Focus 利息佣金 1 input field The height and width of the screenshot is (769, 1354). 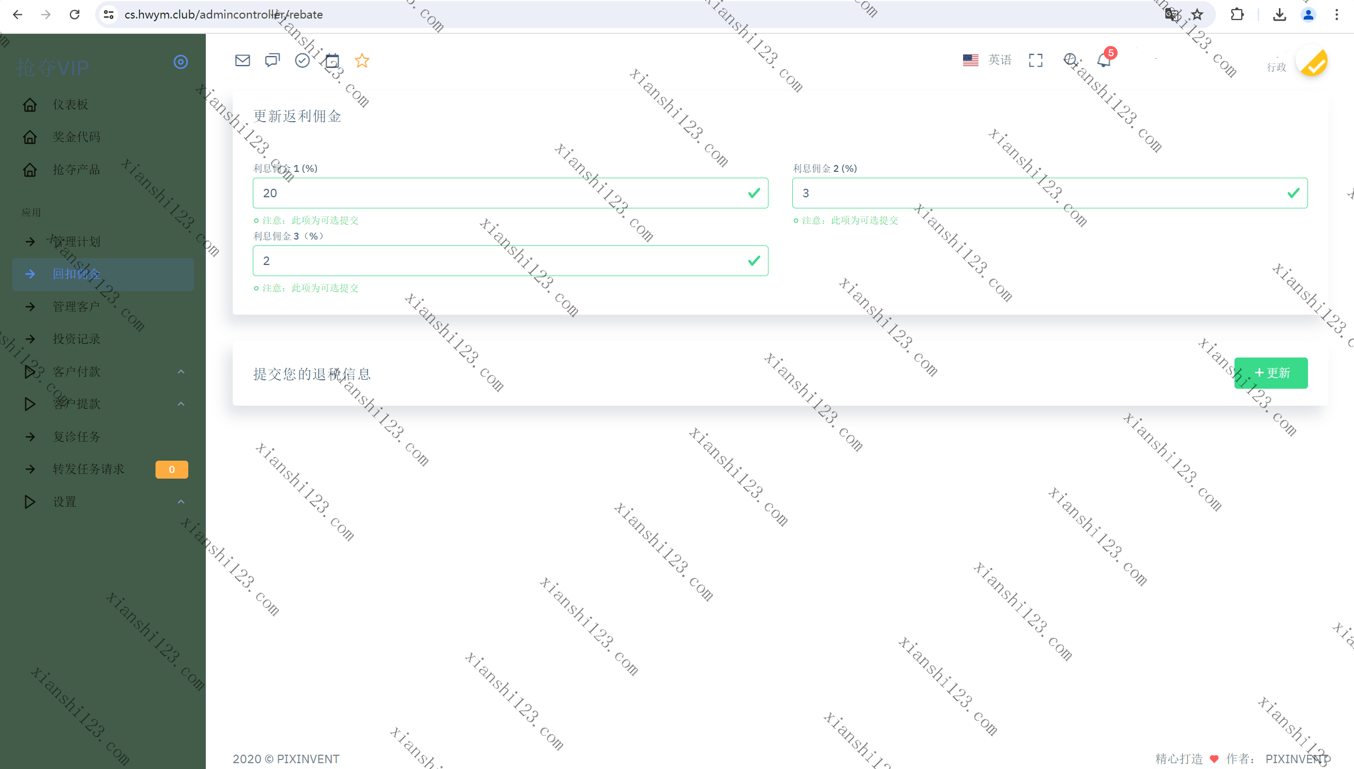(510, 193)
